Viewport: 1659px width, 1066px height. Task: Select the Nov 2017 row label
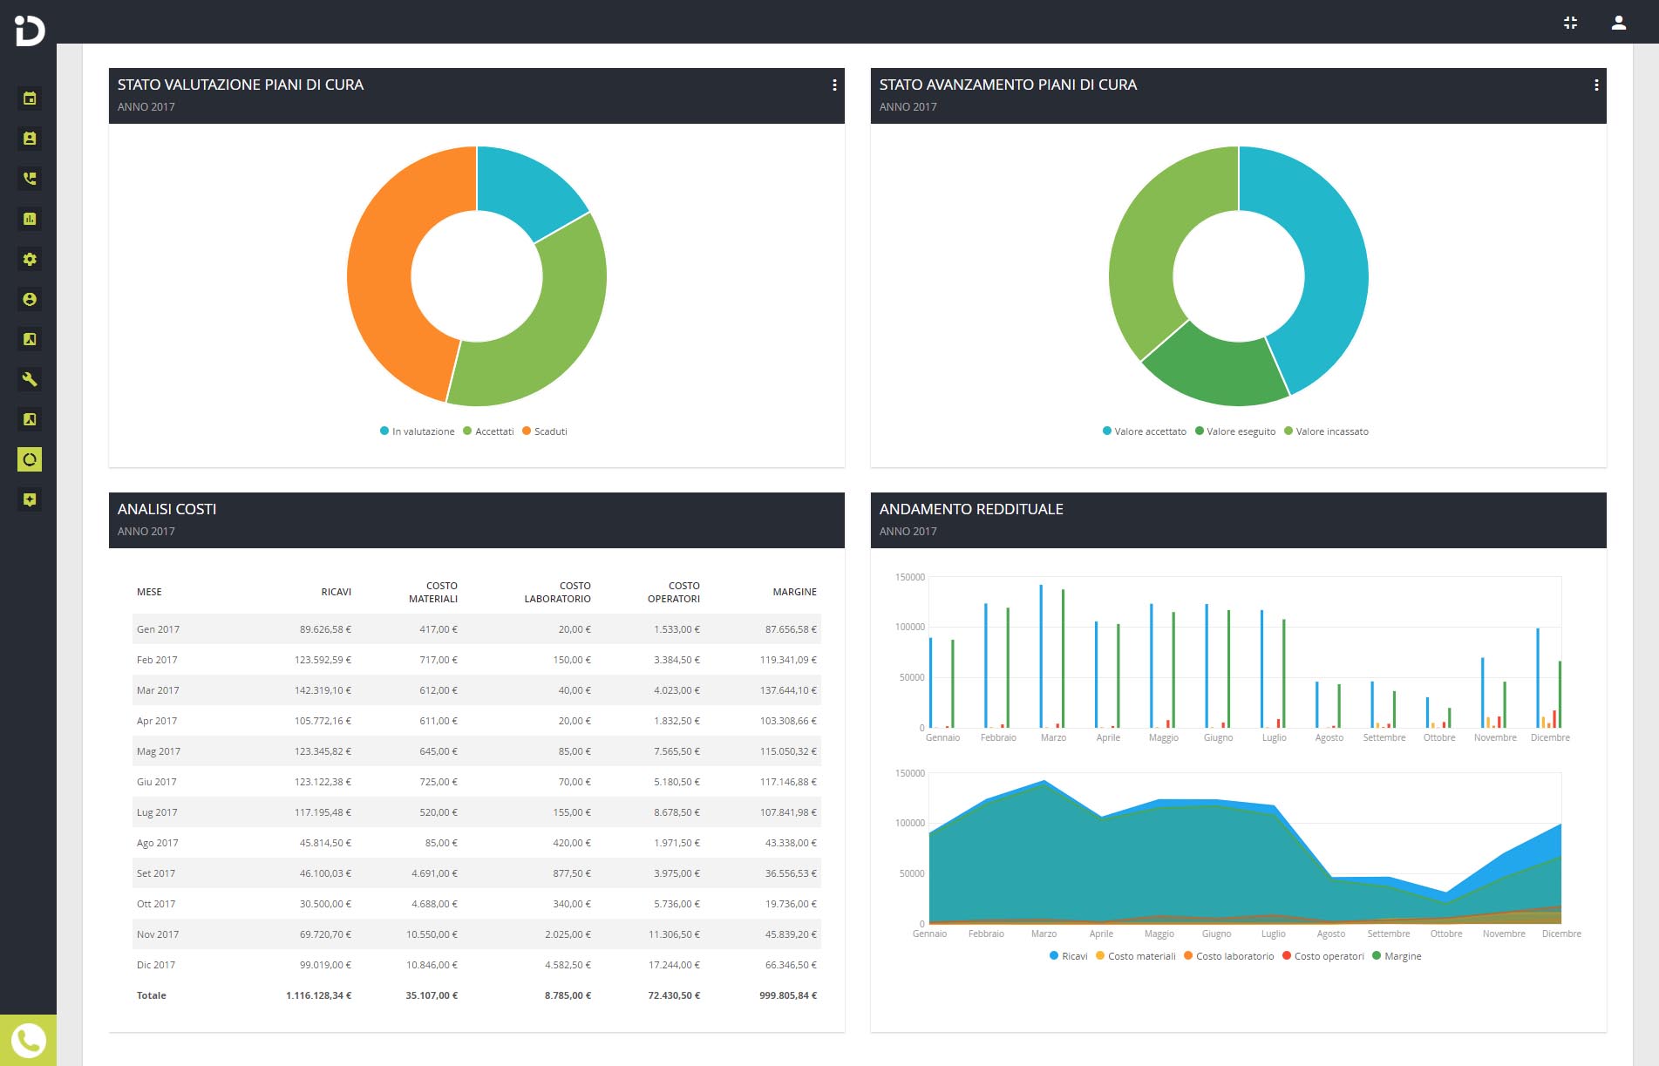158,934
